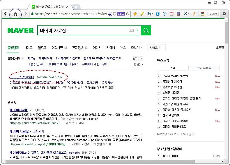Screen dimensions: 230x165
Task: Click the 신고 button
Action: click(135, 59)
